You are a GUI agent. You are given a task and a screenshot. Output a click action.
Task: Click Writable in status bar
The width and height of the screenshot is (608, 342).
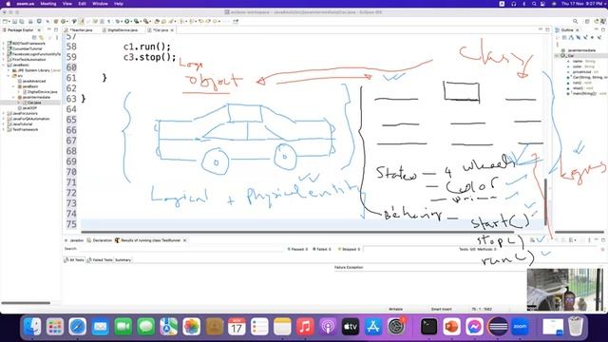pos(395,309)
